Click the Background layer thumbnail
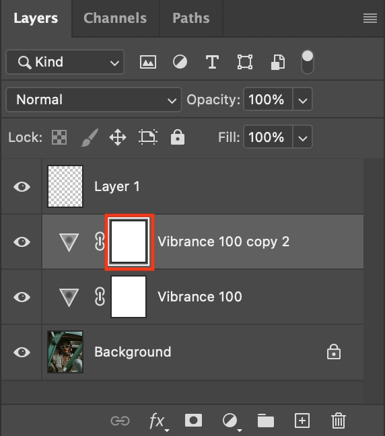This screenshot has height=436, width=385. point(65,352)
